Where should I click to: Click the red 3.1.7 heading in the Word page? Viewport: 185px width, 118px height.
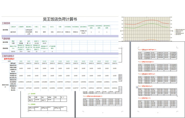click(146, 86)
